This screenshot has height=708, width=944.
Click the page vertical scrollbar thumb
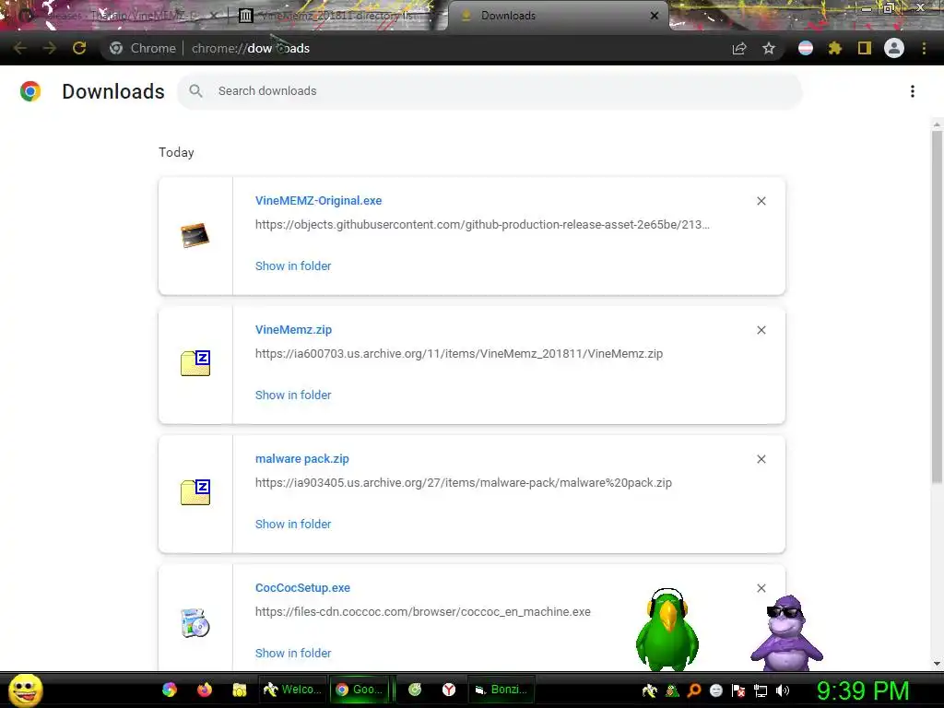click(937, 306)
